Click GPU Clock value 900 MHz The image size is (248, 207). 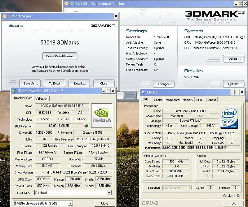point(43,179)
